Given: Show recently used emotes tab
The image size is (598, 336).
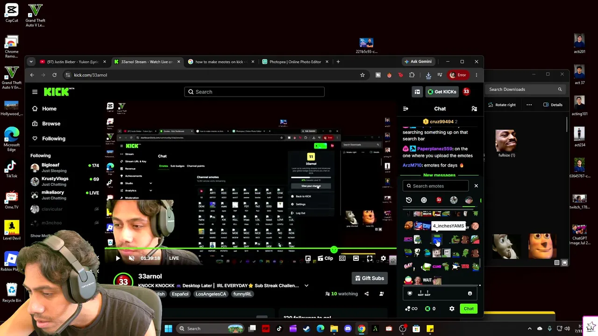Looking at the screenshot, I should (409, 200).
